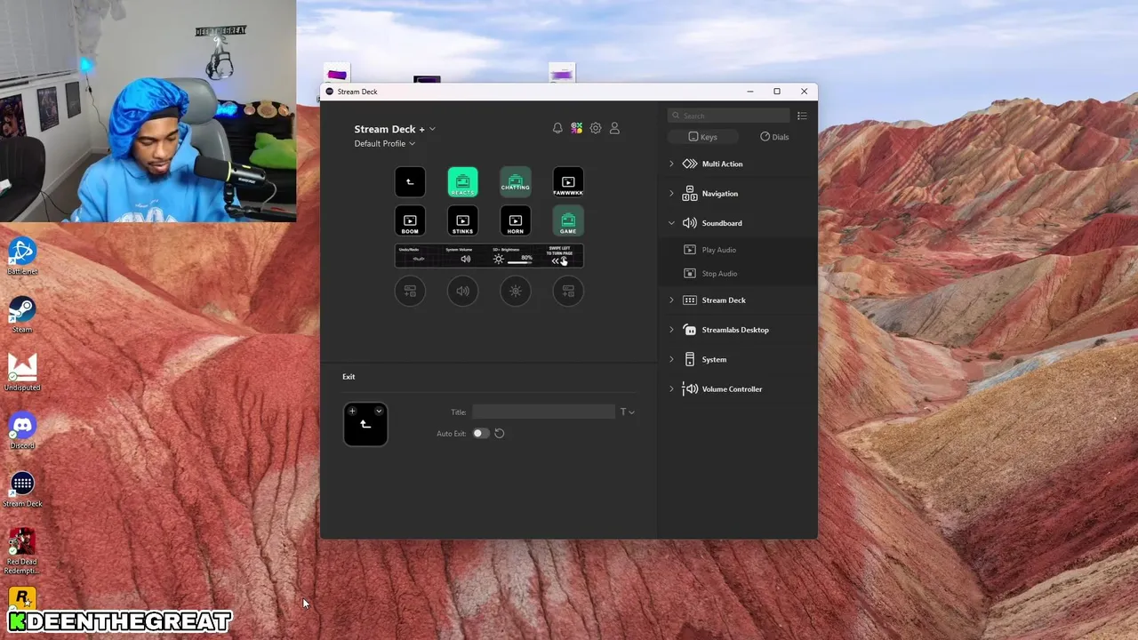Switch to the Keys tab
The image size is (1138, 640).
pos(702,137)
